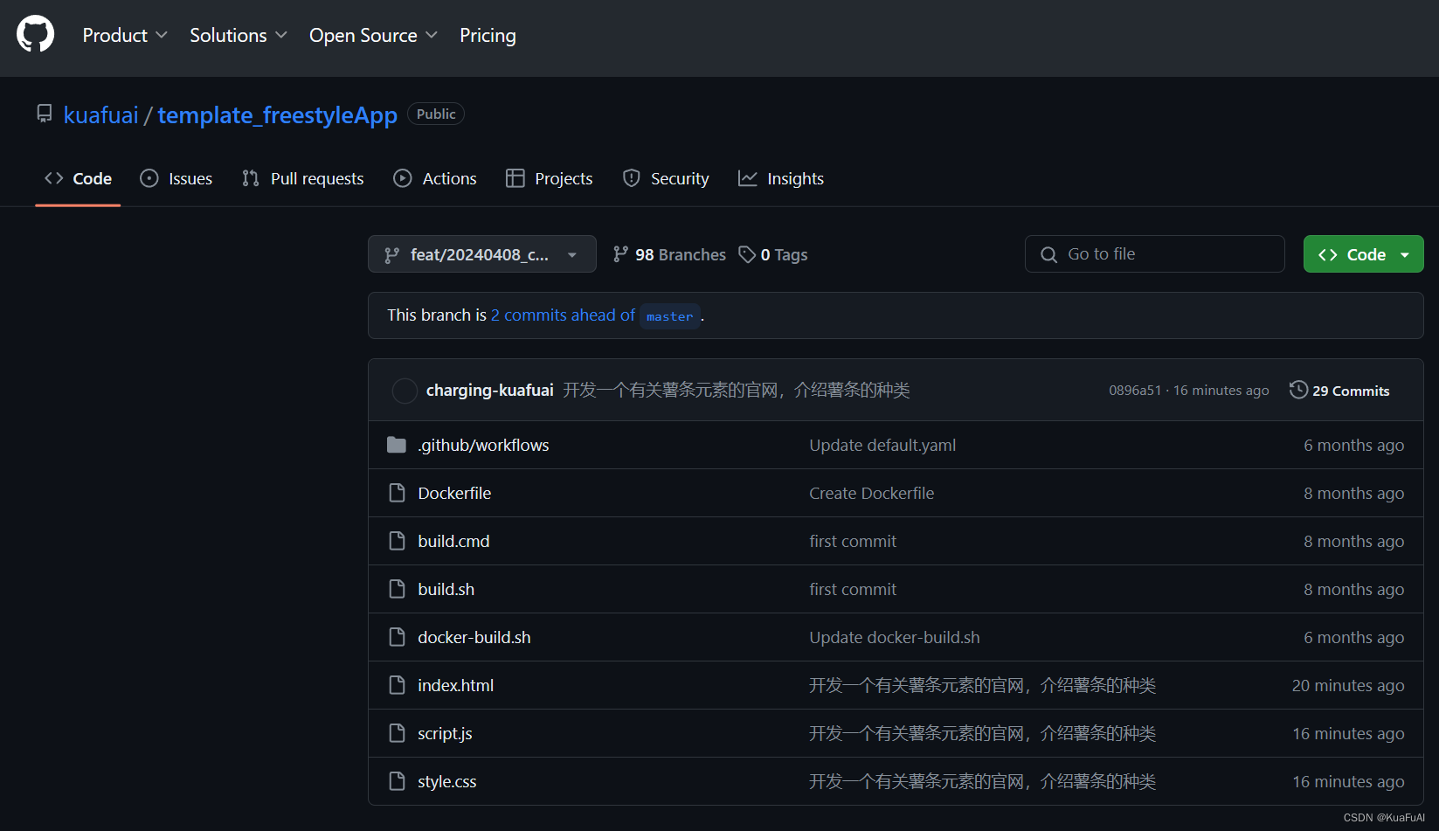The width and height of the screenshot is (1439, 831).
Task: Click the file icon beside script.js
Action: coord(397,733)
